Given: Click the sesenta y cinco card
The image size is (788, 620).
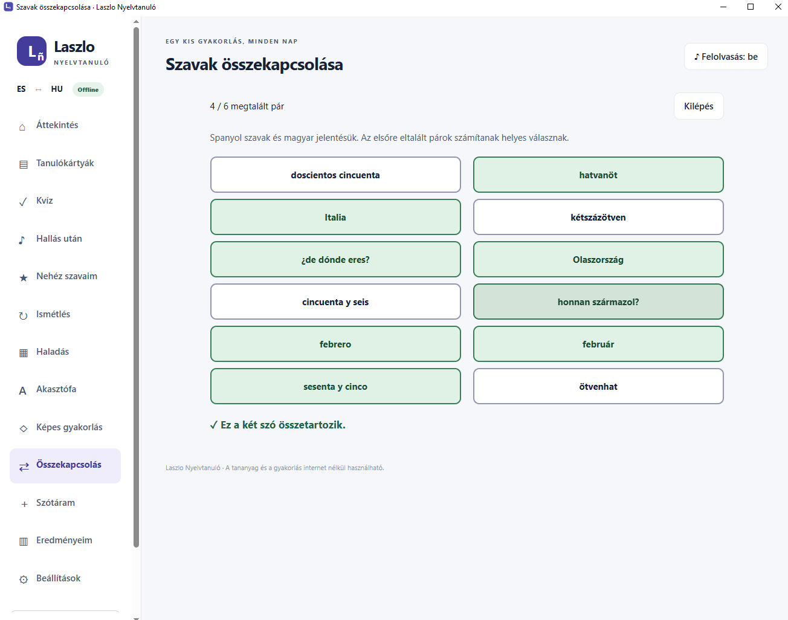Looking at the screenshot, I should 335,386.
